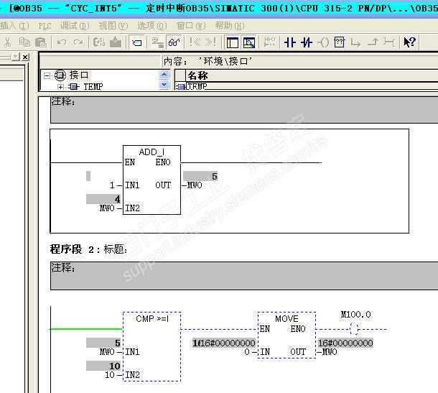Click interface tree scroll up arrow

[164, 74]
